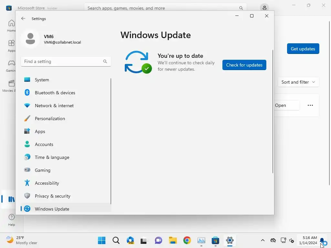Viewport: 331px width, 248px height.
Task: Click the Microsoft Store account icon
Action: (x=264, y=8)
